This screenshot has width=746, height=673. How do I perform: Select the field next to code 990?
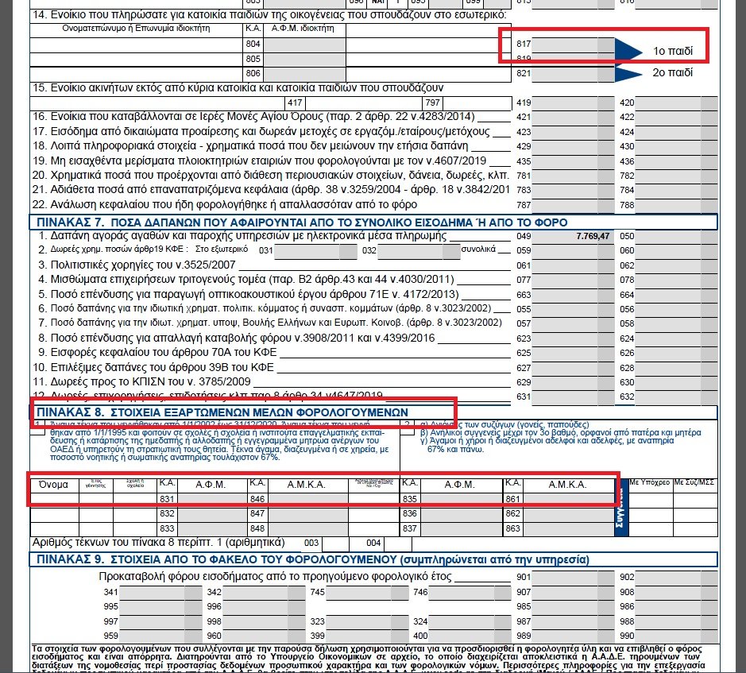click(676, 636)
